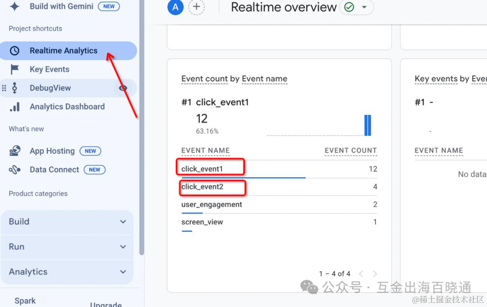The width and height of the screenshot is (487, 307).
Task: Click the DebugView node icon
Action: coord(14,88)
